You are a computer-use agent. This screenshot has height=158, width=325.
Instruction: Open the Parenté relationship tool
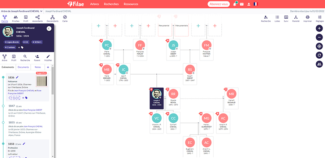(295, 18)
